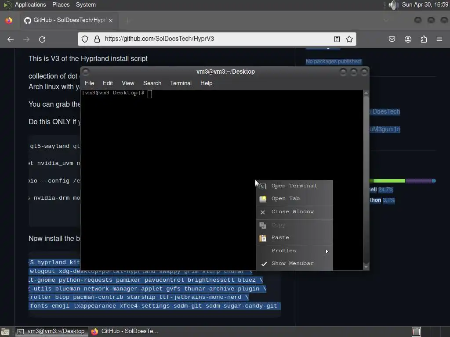Click the Firefox back arrow button

pos(11,39)
